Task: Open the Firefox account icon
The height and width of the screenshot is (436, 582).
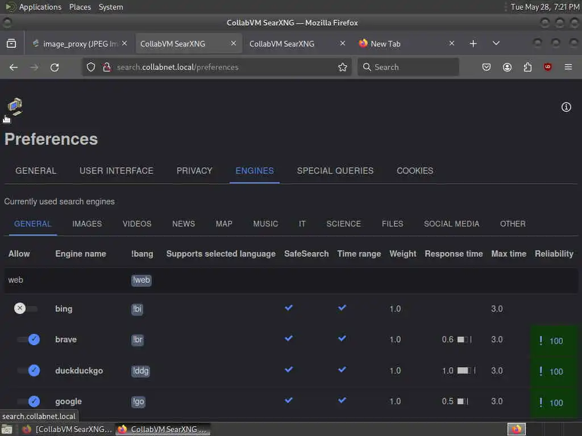Action: tap(507, 67)
